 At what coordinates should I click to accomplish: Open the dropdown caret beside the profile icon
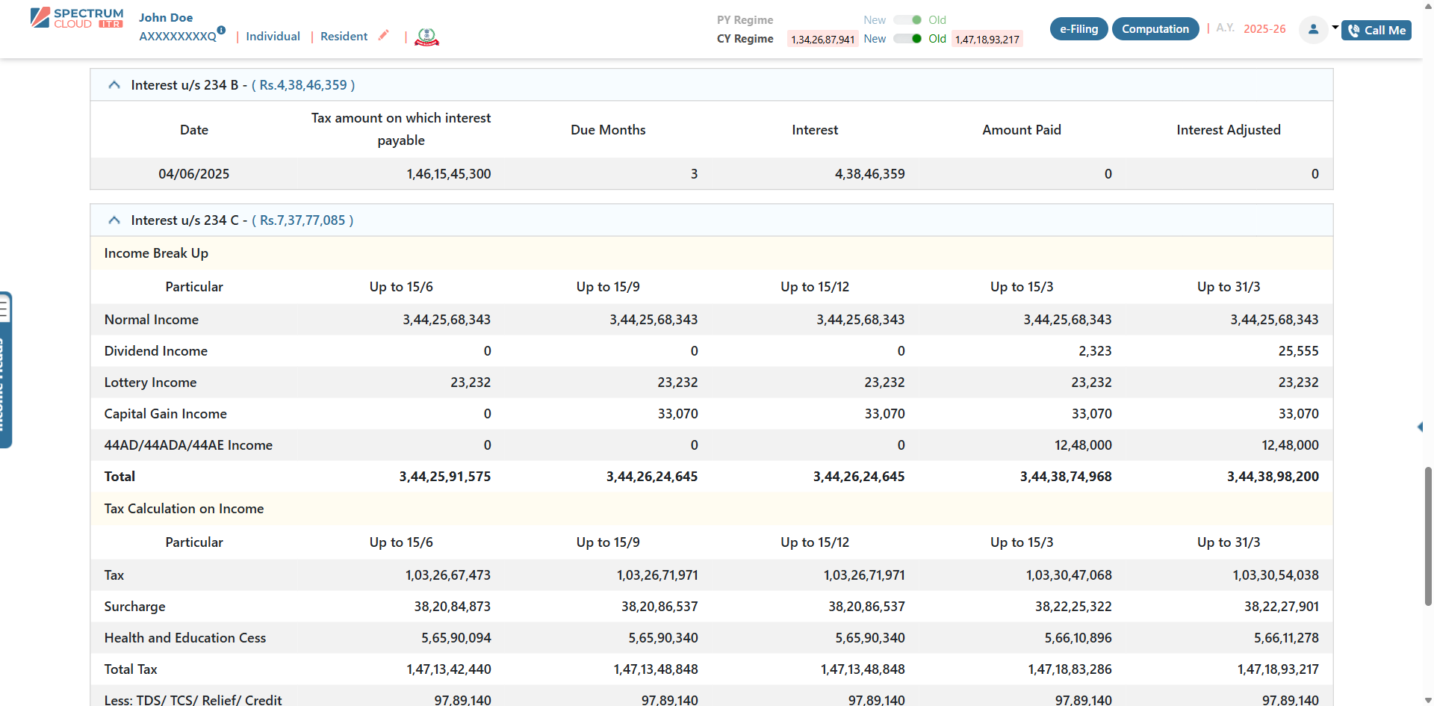(1334, 27)
